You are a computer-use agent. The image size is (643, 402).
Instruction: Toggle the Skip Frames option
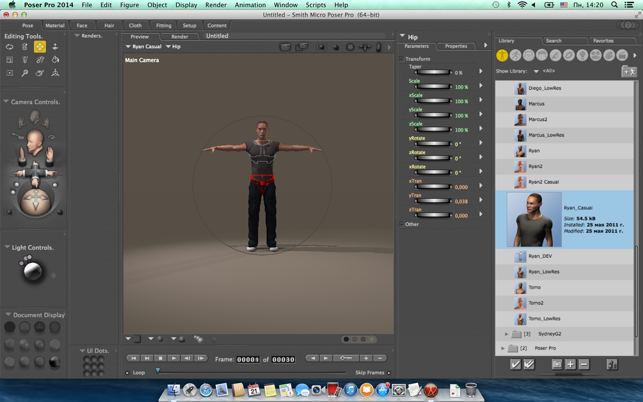click(389, 373)
